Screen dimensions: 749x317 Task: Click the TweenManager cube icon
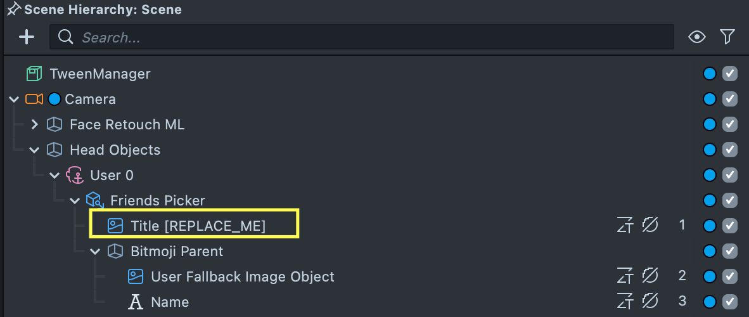click(34, 74)
